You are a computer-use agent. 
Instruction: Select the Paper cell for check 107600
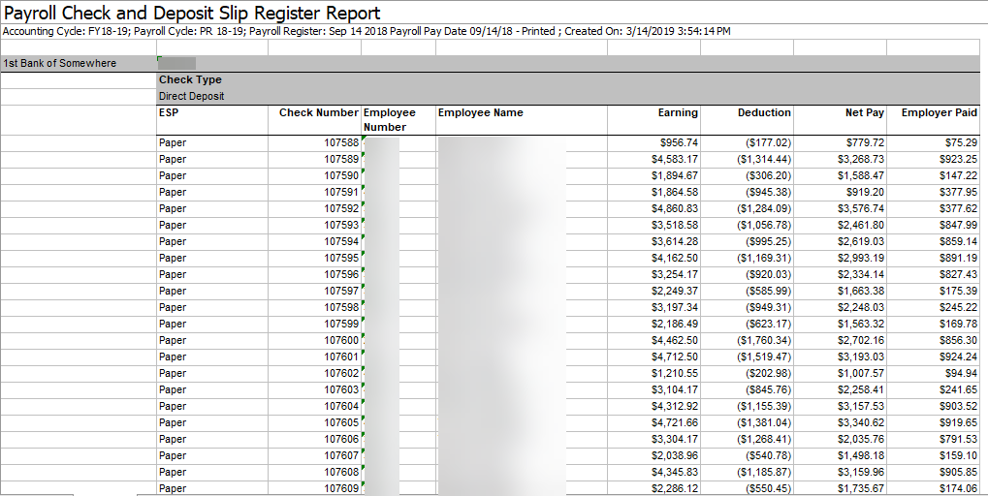173,341
